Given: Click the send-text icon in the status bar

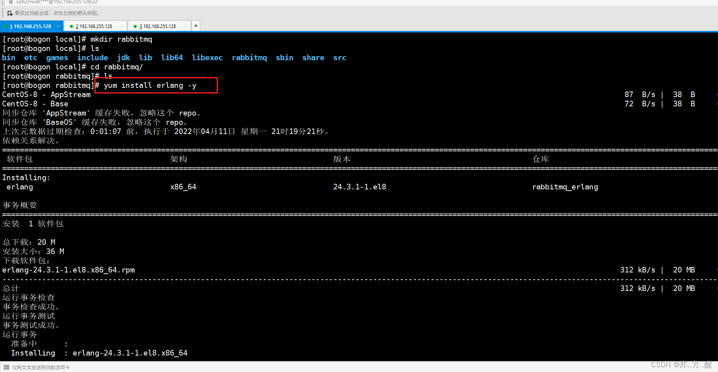Looking at the screenshot, I should pos(6,367).
